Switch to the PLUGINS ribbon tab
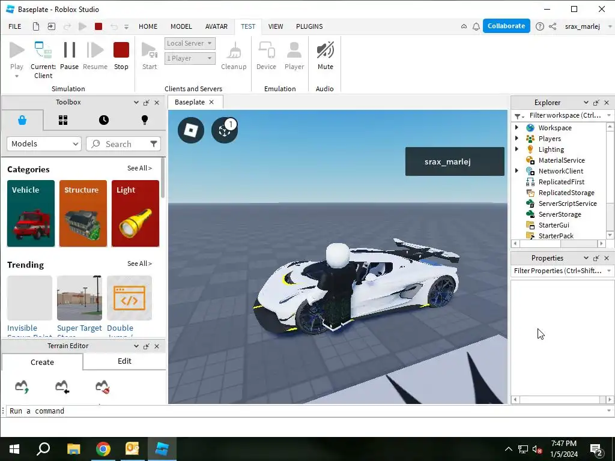 [309, 26]
